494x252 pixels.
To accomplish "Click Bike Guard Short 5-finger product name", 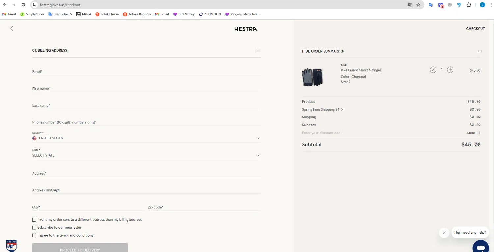I will pos(361,70).
